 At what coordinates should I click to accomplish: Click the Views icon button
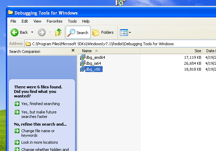click(x=124, y=32)
